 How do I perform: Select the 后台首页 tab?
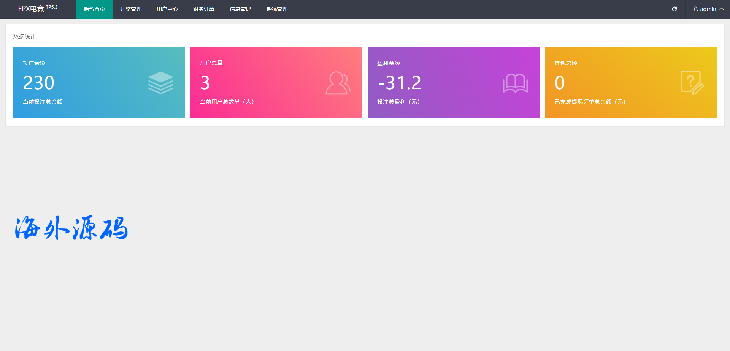tap(94, 9)
